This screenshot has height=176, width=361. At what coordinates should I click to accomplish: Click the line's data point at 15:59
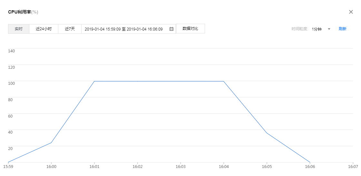click(8, 162)
